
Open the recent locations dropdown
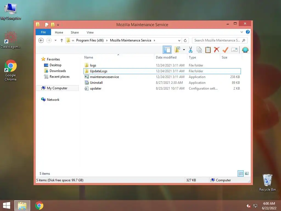coord(55,40)
